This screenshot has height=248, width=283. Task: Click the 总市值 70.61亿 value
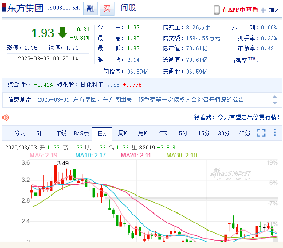197,48
